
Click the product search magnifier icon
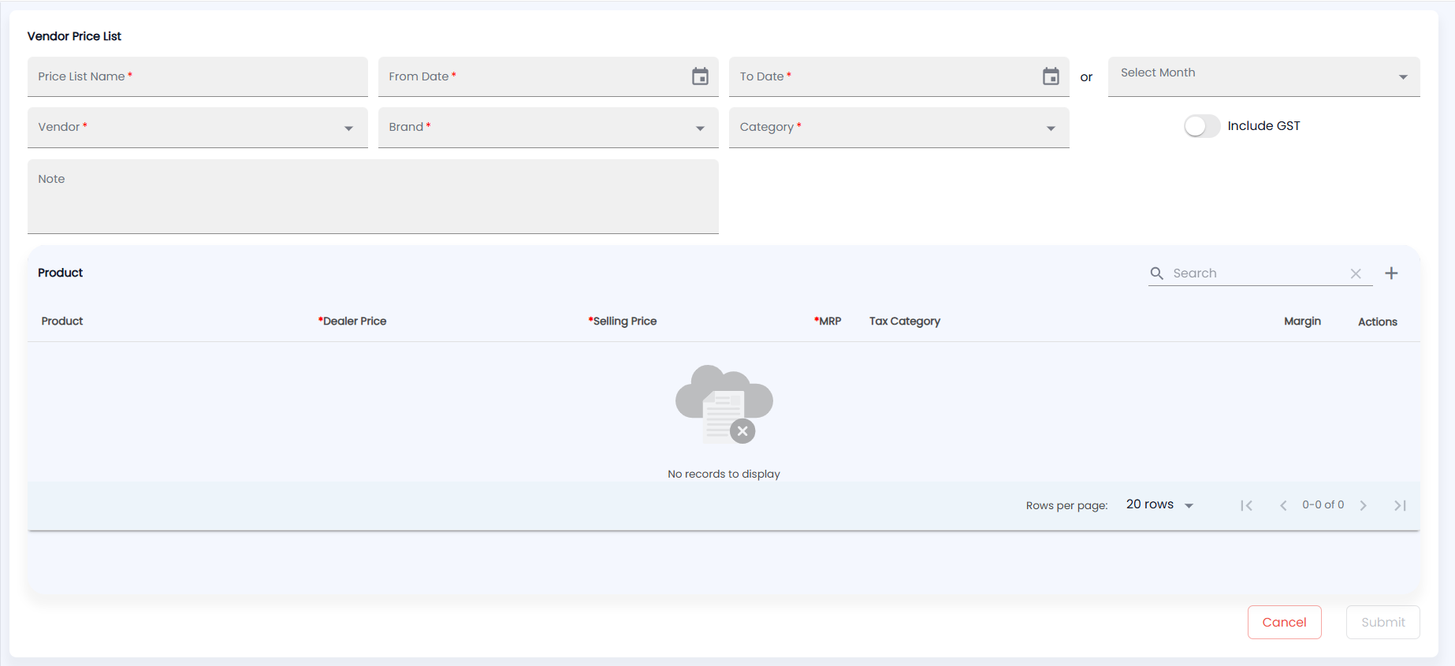[x=1157, y=273]
